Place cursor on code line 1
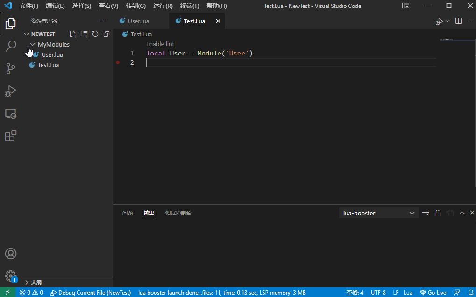 (x=199, y=53)
